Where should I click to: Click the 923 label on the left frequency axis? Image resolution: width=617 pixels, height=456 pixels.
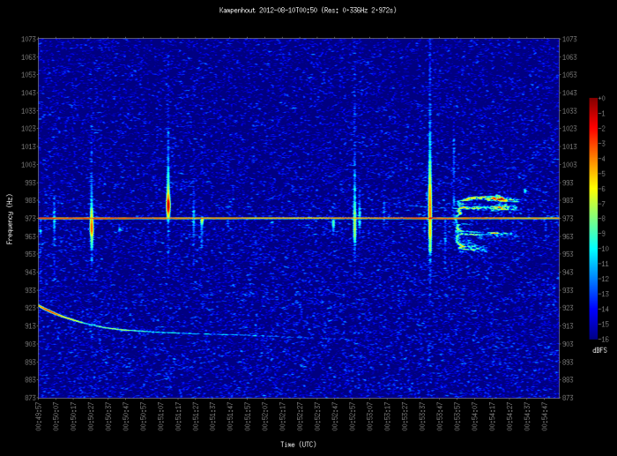tap(30, 308)
